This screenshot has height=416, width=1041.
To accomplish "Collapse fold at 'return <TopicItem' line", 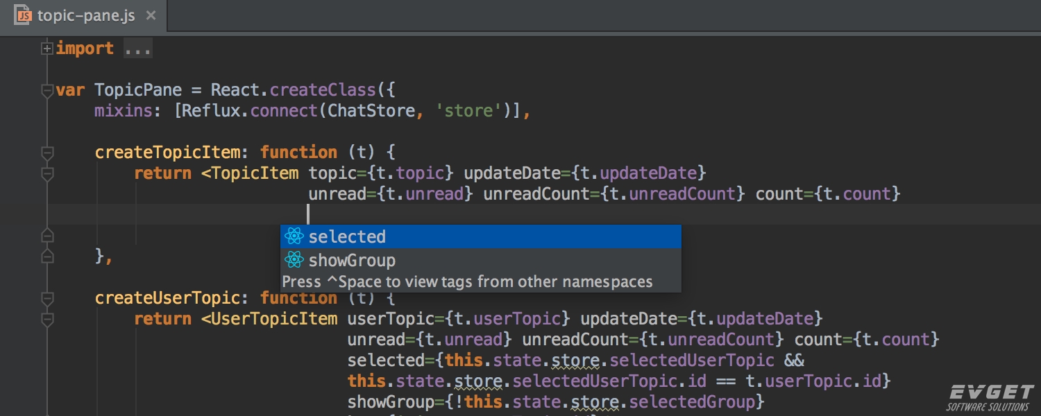I will (47, 173).
